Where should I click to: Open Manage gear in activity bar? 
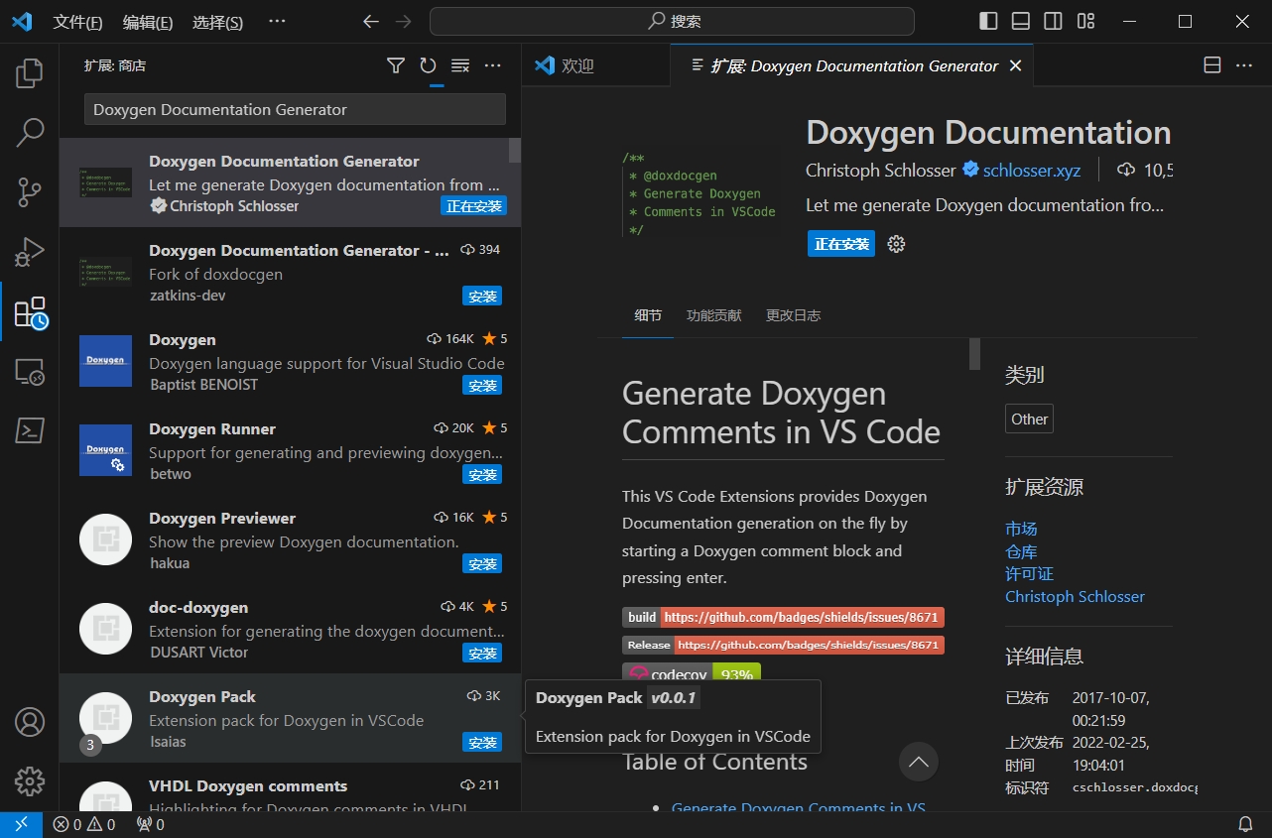[x=30, y=780]
